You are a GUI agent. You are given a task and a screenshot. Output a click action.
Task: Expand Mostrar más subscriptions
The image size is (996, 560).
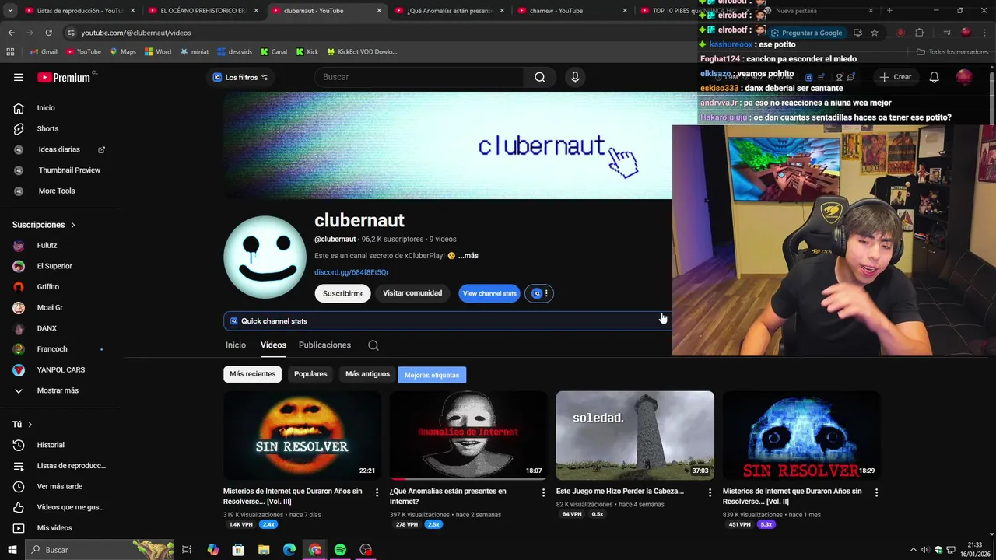(x=59, y=390)
